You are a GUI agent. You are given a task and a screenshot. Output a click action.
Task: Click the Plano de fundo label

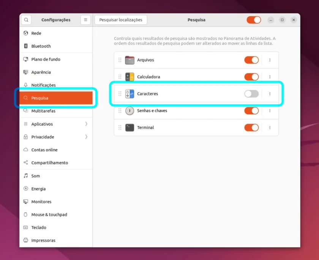coord(46,59)
